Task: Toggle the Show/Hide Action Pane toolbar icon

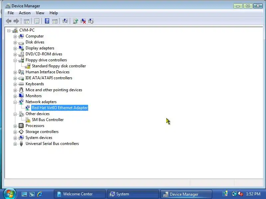Action: pyautogui.click(x=55, y=21)
